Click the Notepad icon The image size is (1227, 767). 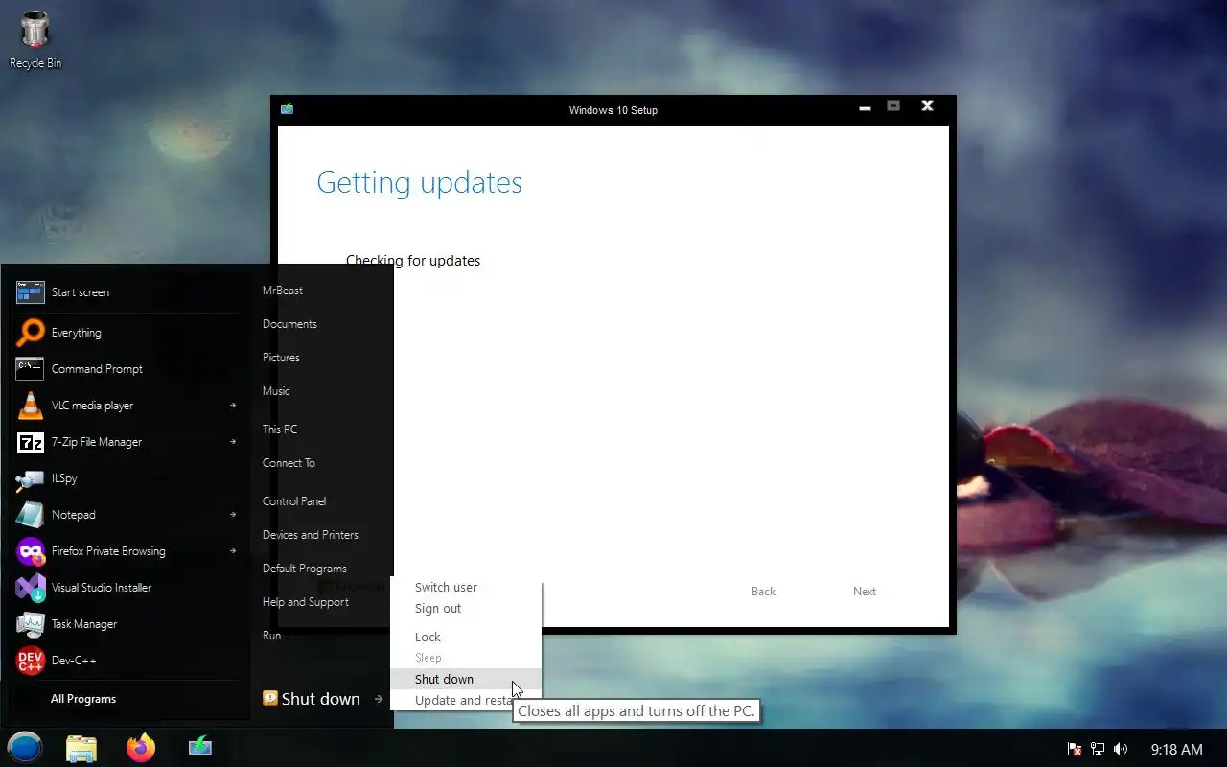click(31, 515)
